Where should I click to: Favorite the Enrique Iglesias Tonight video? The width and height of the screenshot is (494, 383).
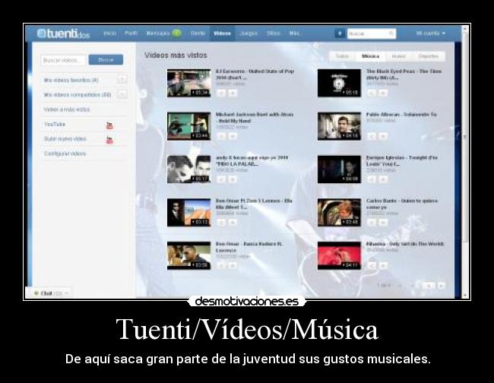(383, 179)
